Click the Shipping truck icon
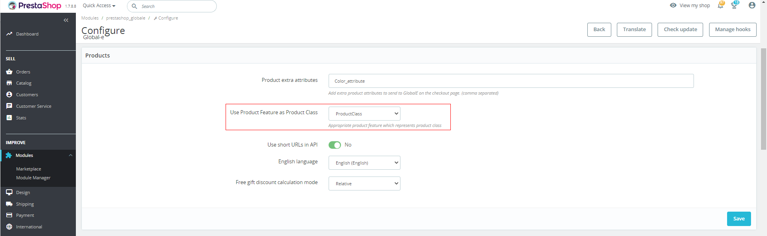Image resolution: width=767 pixels, height=236 pixels. [x=9, y=204]
